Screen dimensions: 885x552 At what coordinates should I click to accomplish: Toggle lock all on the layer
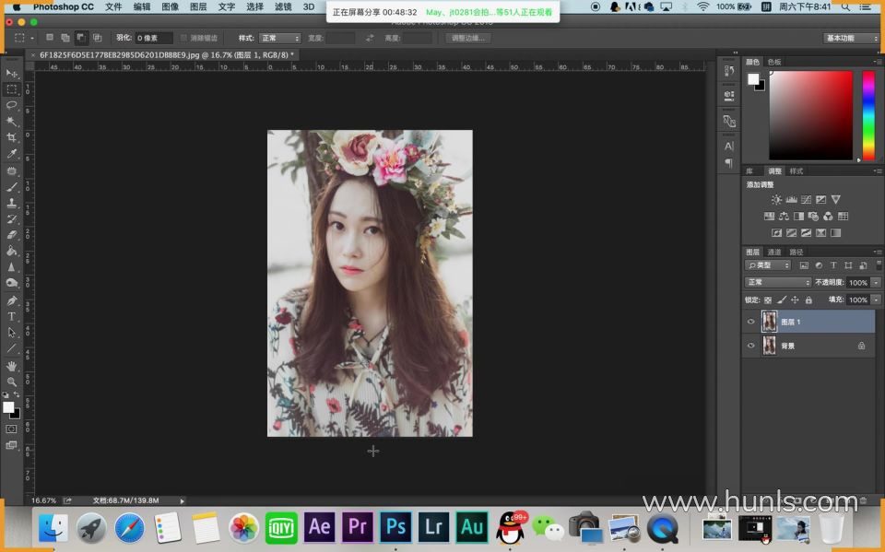pyautogui.click(x=808, y=299)
